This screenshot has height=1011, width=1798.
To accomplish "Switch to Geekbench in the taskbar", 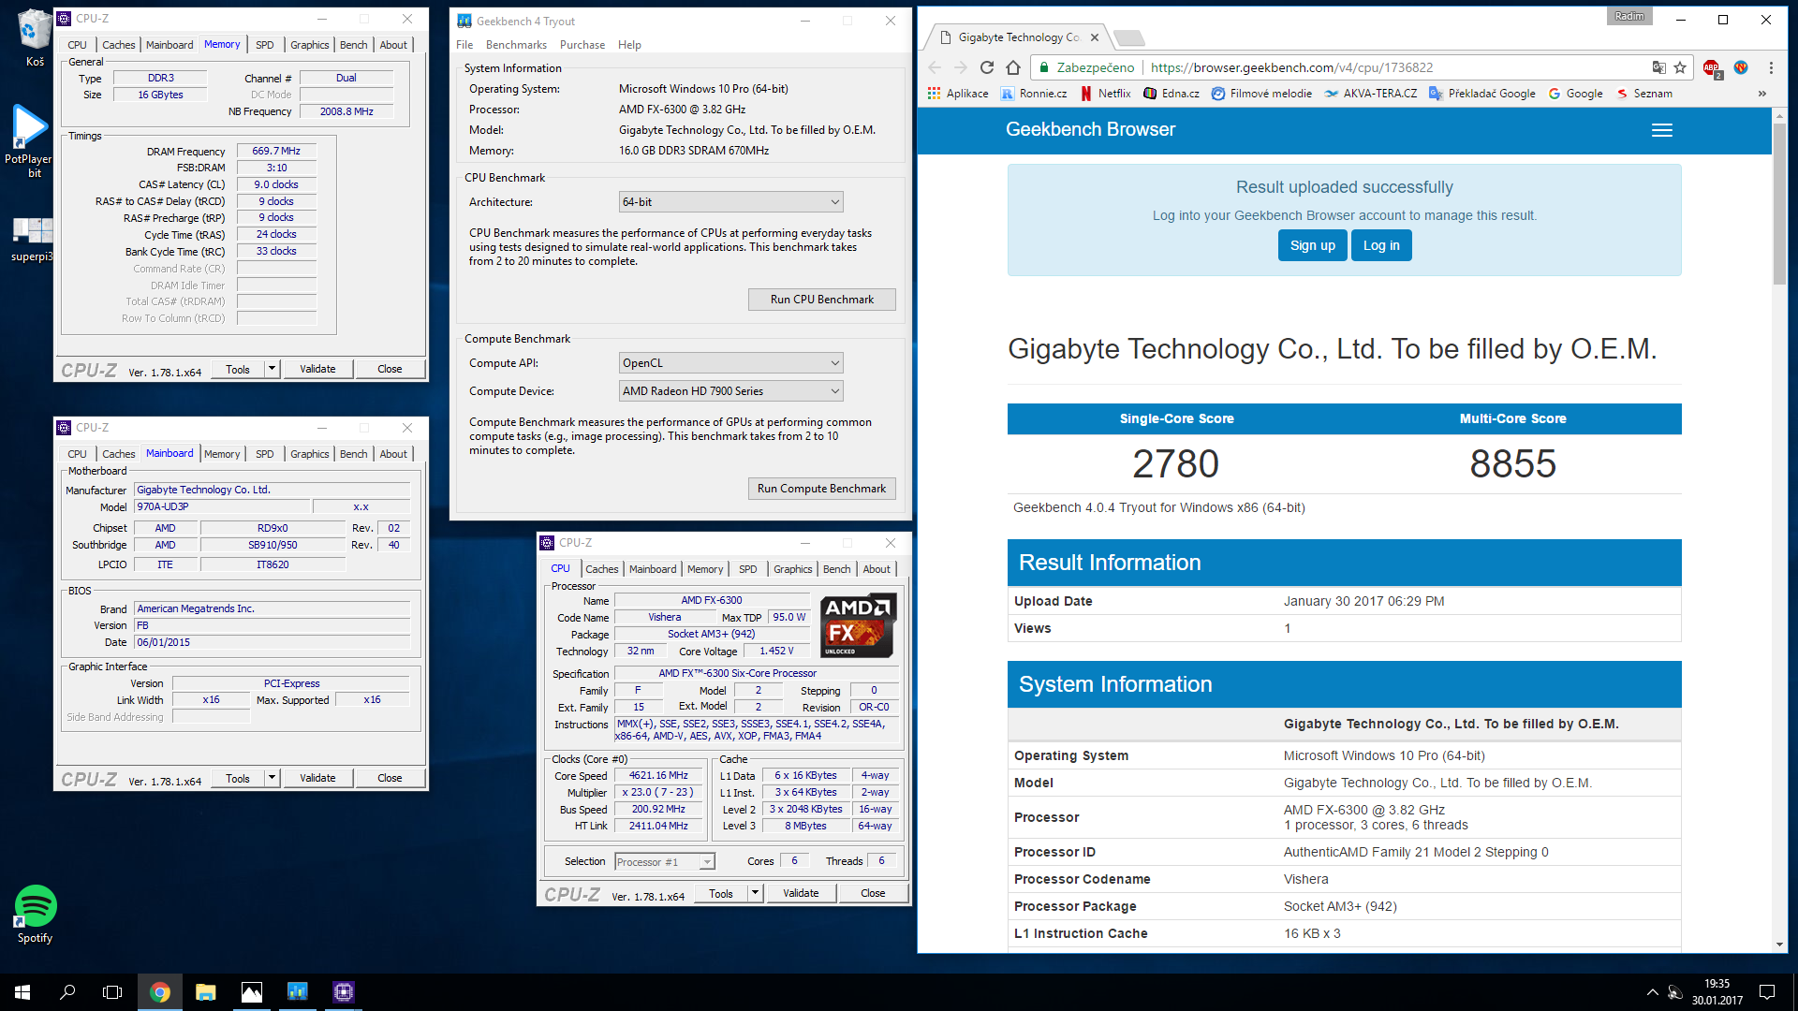I will [x=298, y=992].
